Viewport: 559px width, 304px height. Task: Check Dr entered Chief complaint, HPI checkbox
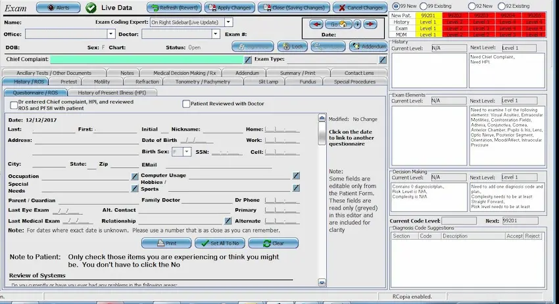click(14, 105)
